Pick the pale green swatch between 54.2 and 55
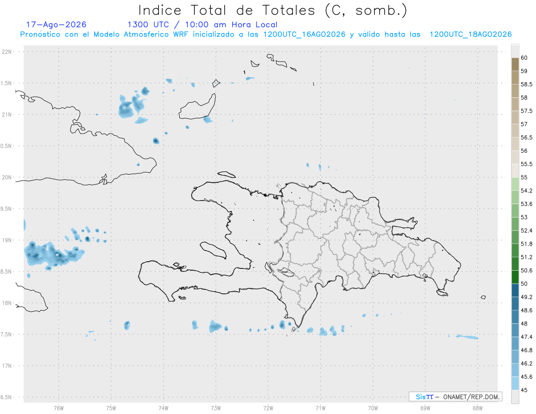This screenshot has height=414, width=536. pyautogui.click(x=515, y=184)
